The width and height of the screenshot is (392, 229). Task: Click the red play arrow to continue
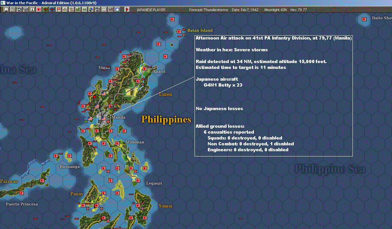tap(127, 9)
